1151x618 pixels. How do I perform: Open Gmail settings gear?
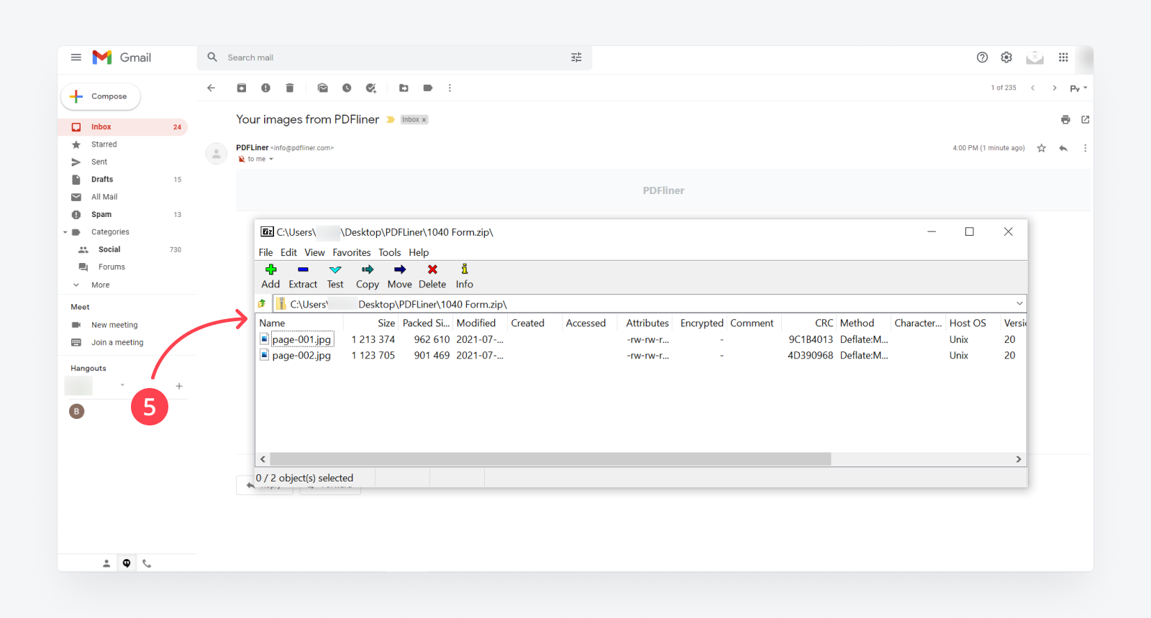[x=1006, y=57]
